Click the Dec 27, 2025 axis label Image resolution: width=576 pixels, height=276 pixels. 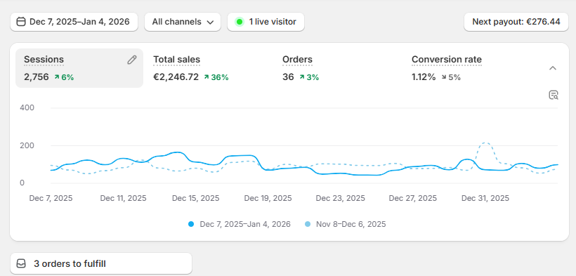pyautogui.click(x=413, y=199)
